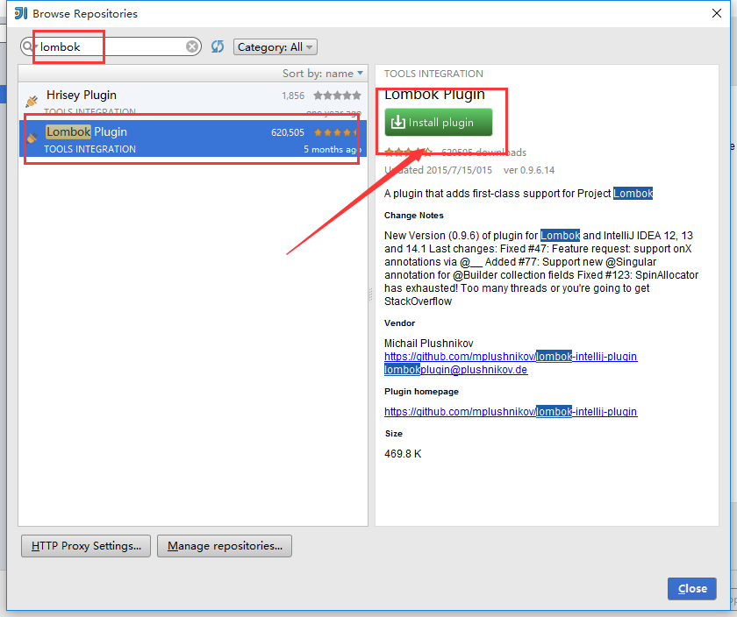This screenshot has width=737, height=617.
Task: Select the Hrisey Plugin row
Action: click(193, 101)
